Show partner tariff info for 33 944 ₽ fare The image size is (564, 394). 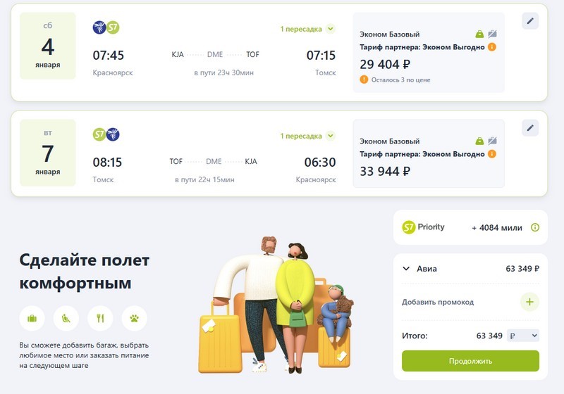click(492, 153)
